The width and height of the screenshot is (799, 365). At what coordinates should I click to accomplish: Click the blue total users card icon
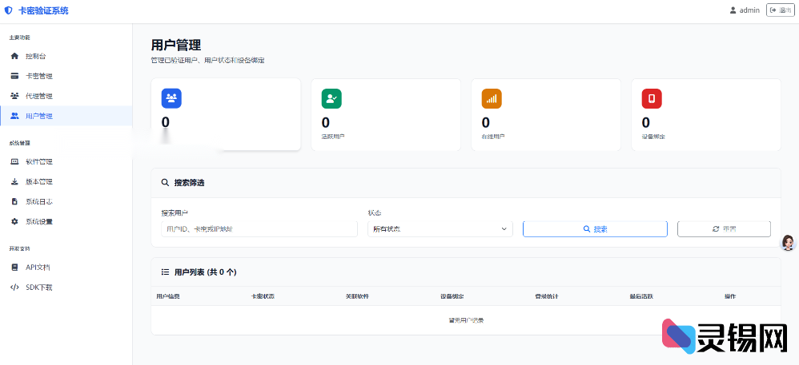coord(171,98)
